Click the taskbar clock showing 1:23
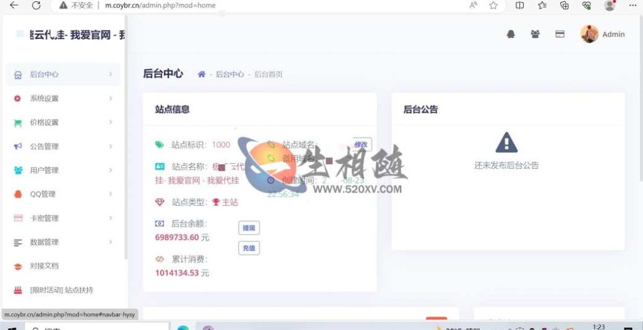The height and width of the screenshot is (330, 643). coord(598,327)
